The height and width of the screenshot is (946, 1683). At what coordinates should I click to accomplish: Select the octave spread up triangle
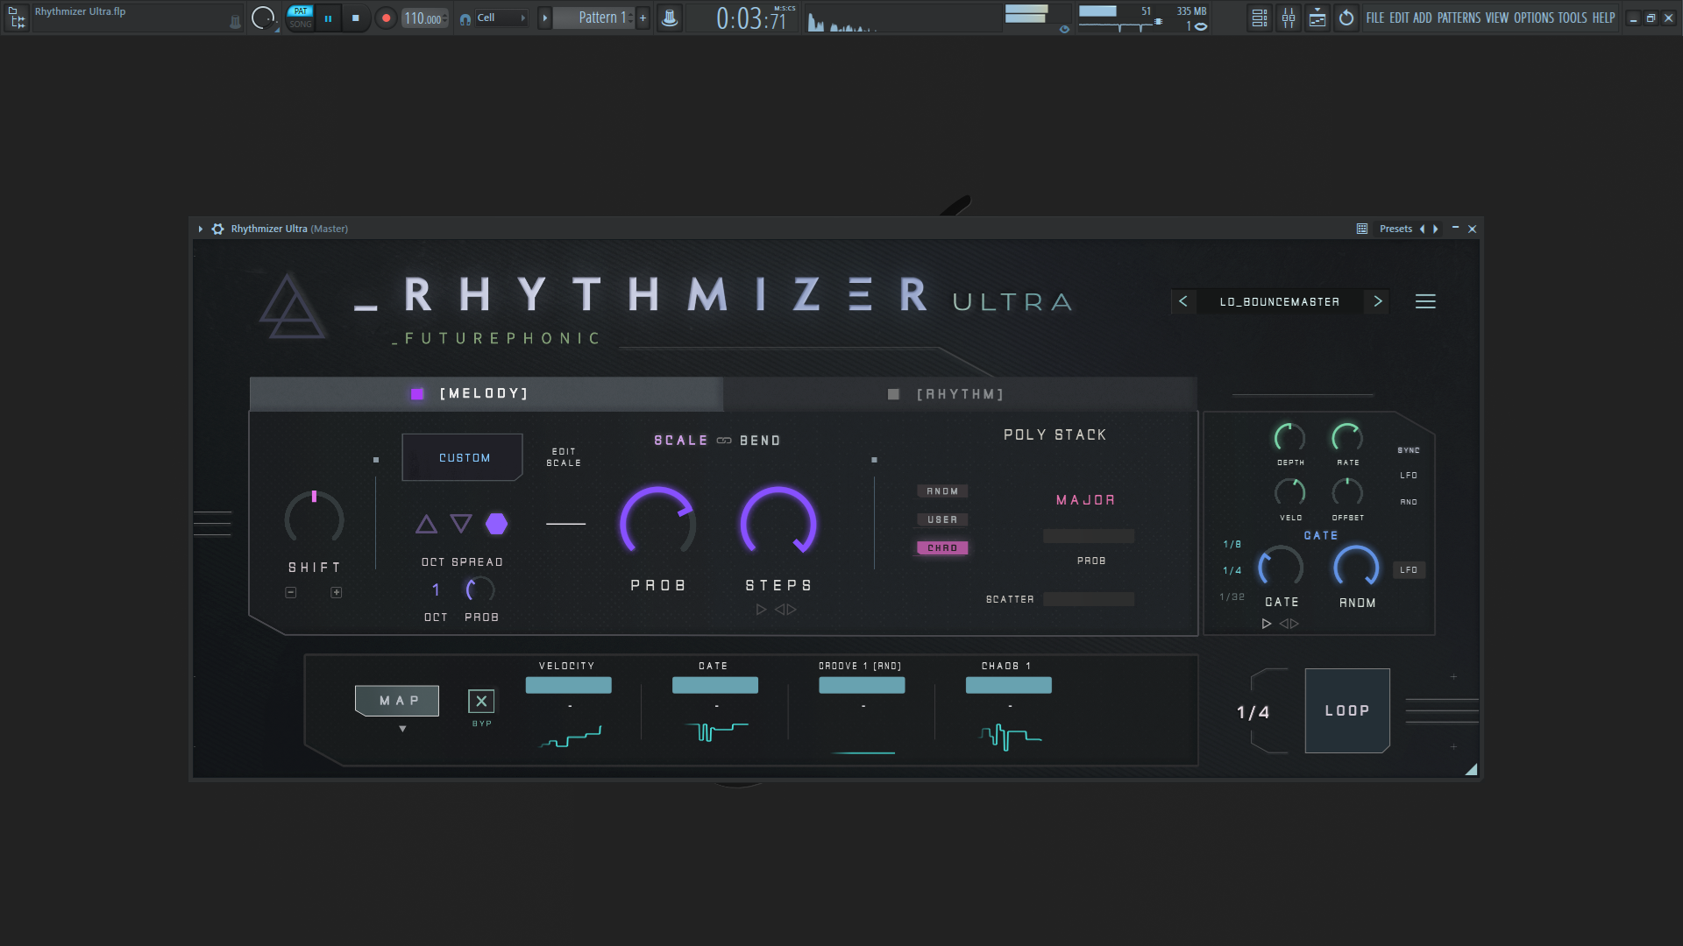click(x=426, y=524)
